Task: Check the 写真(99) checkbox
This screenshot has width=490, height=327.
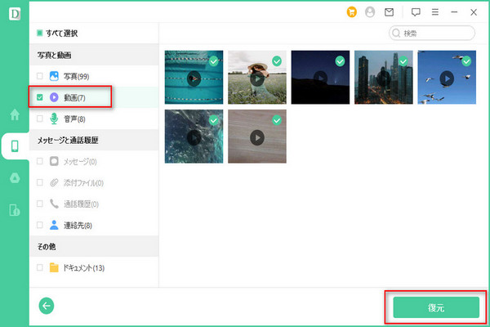Action: point(40,76)
